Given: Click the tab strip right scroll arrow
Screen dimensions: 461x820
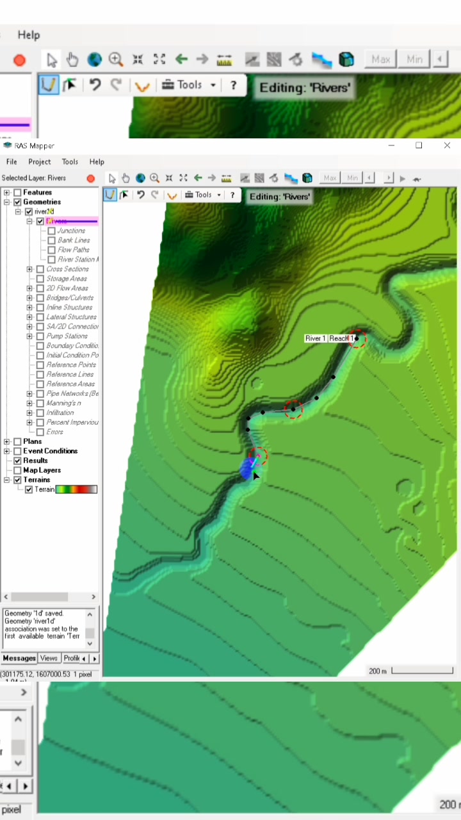Looking at the screenshot, I should click(x=95, y=659).
